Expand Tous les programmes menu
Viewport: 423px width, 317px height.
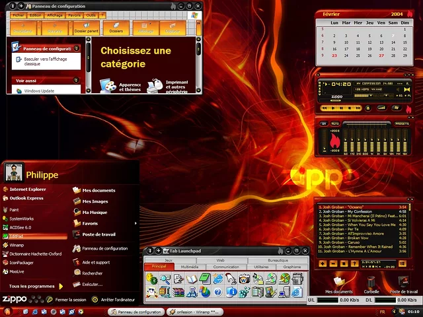click(x=33, y=286)
